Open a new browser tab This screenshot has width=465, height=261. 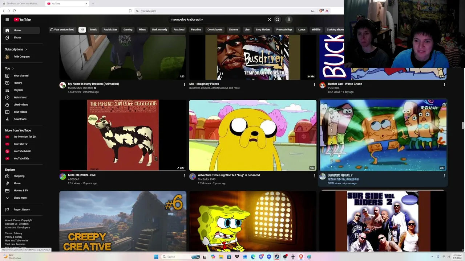(93, 4)
